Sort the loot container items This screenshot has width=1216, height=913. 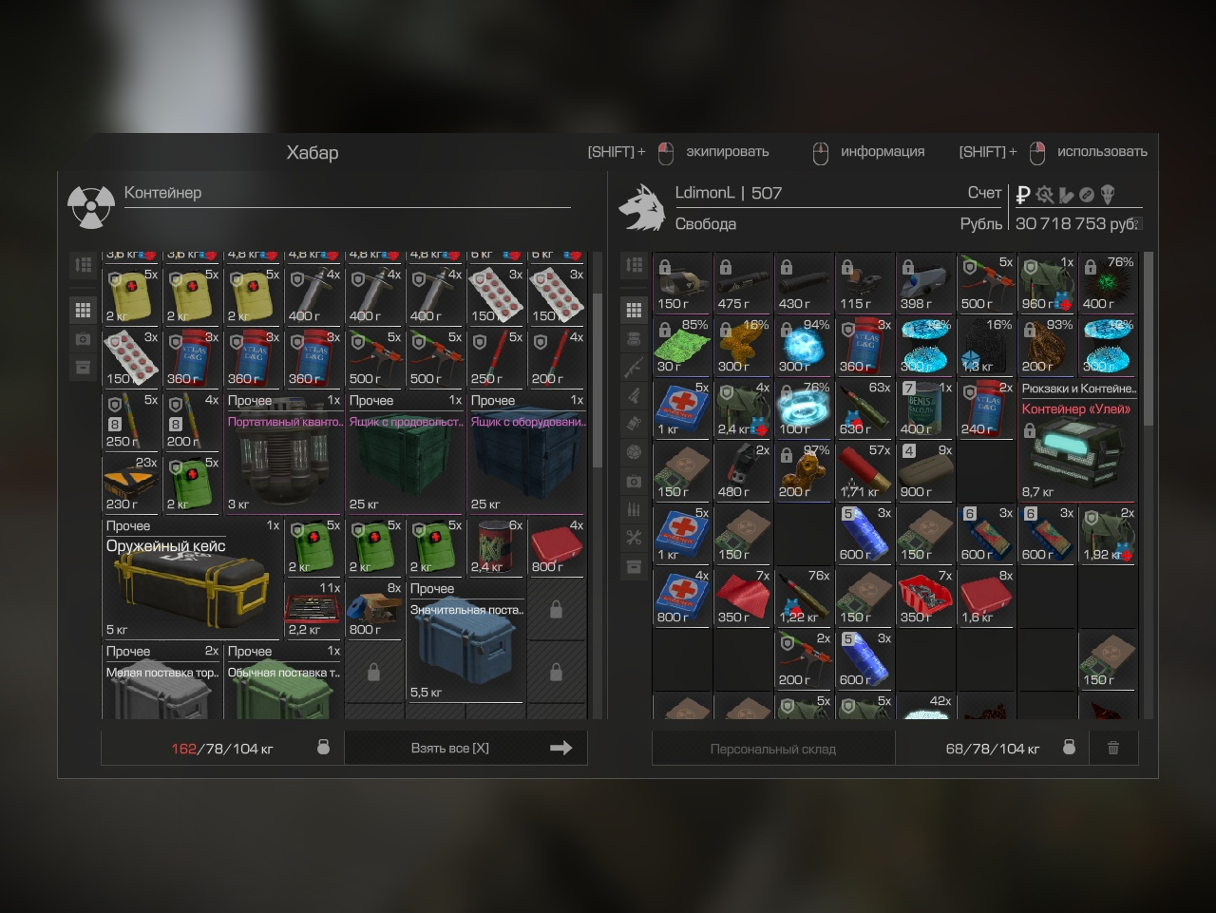(x=83, y=265)
